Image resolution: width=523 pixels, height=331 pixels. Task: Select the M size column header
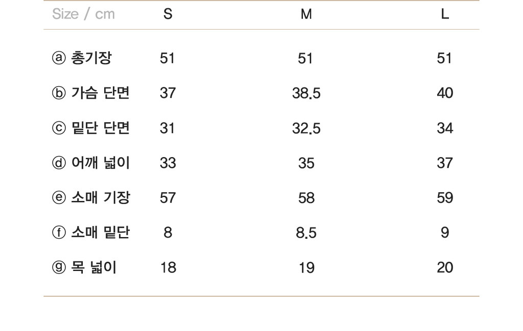point(306,14)
